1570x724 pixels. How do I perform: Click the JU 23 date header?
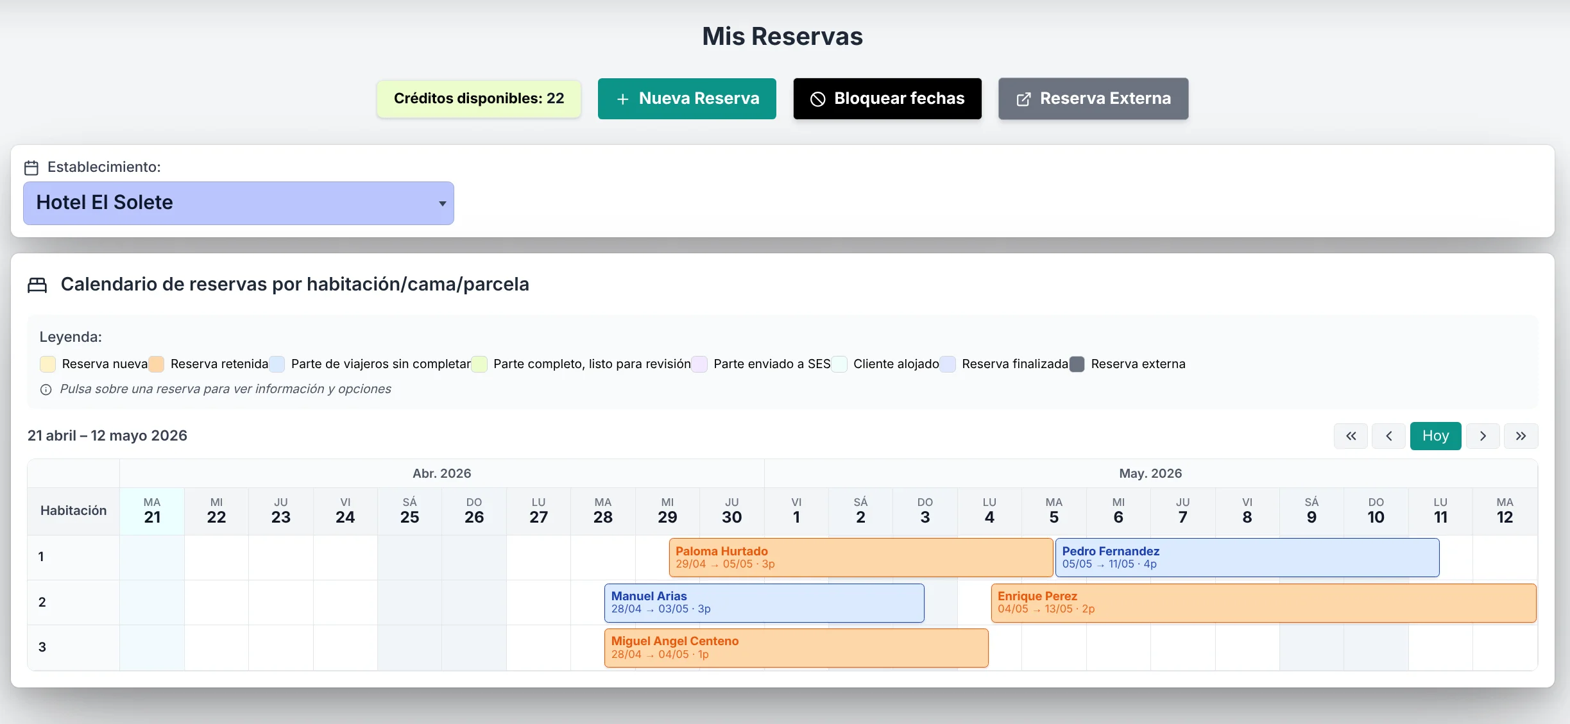(x=281, y=511)
